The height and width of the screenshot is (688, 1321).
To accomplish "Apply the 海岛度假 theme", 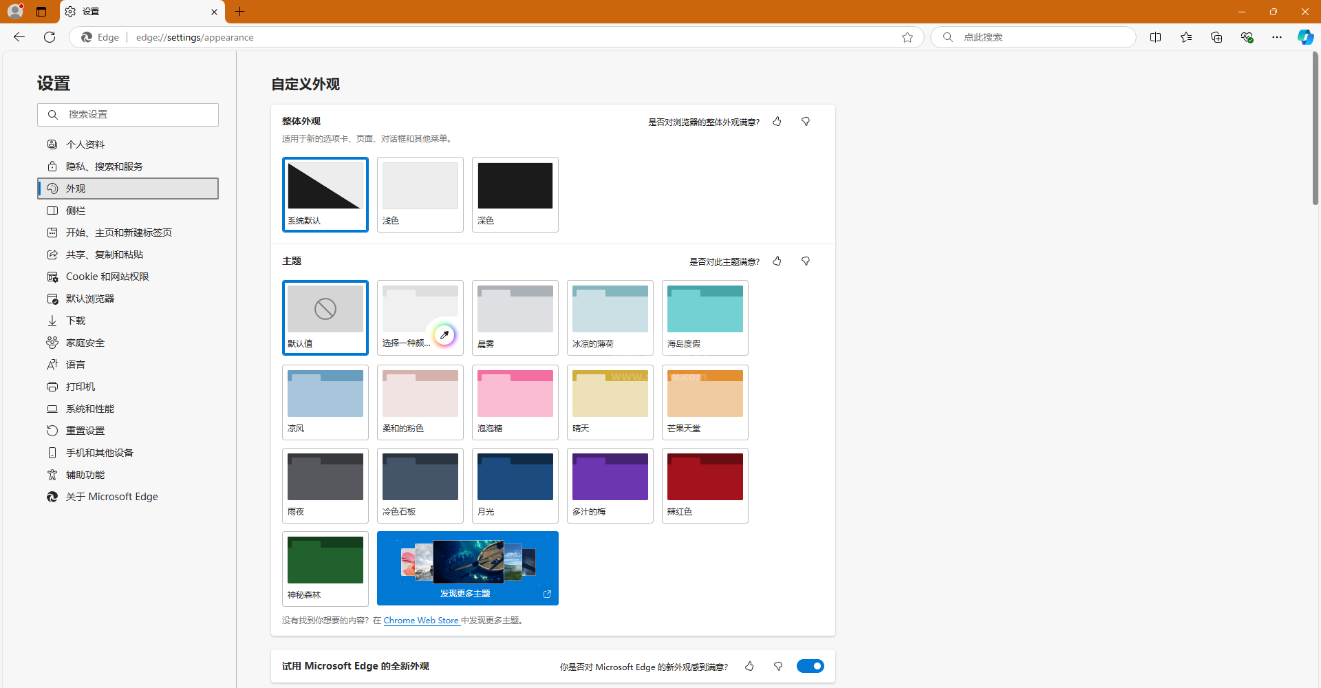I will click(705, 318).
